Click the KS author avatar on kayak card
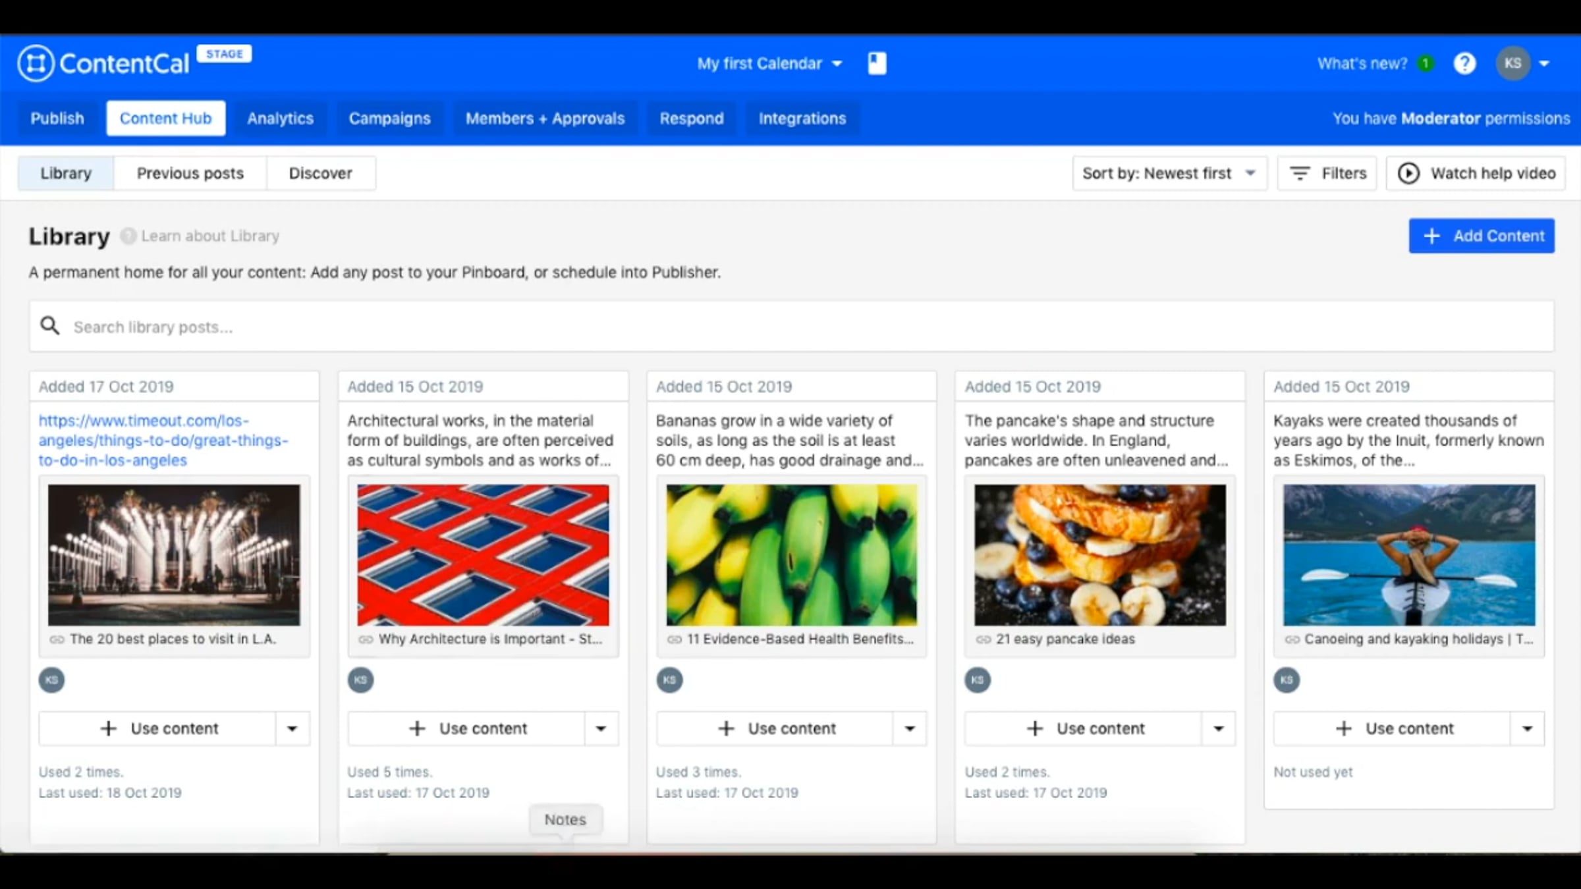Viewport: 1581px width, 889px height. click(x=1286, y=680)
